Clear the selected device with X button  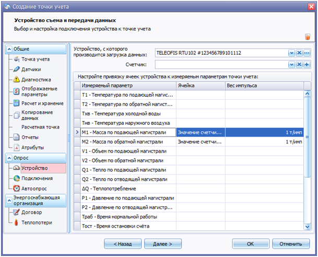tap(299, 53)
